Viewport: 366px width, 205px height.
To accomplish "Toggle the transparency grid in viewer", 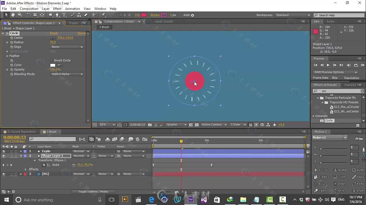I will [197, 125].
